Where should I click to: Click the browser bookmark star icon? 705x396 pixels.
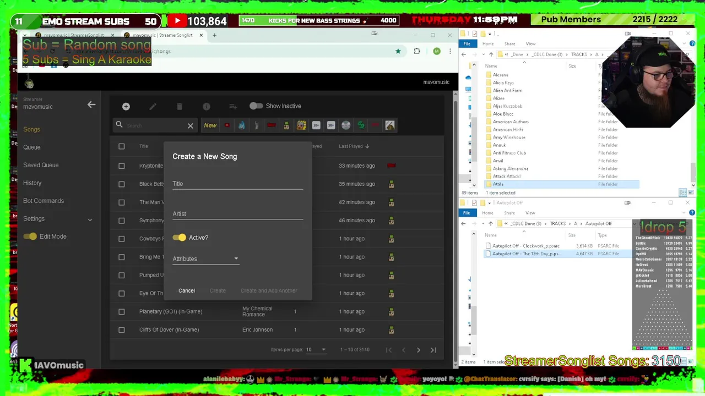pyautogui.click(x=398, y=51)
